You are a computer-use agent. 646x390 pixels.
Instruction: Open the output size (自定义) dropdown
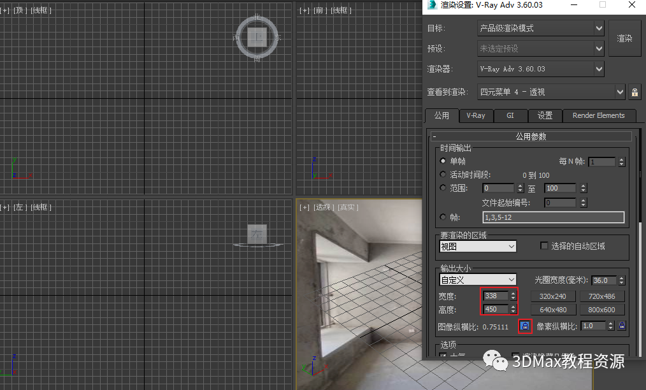[478, 280]
